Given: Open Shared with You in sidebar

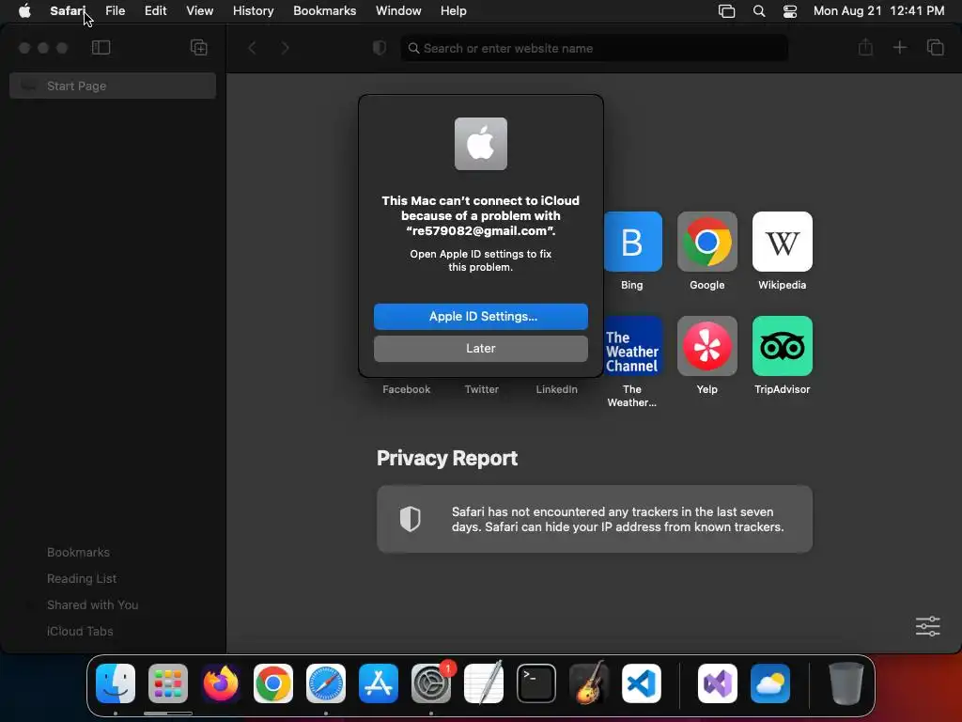Looking at the screenshot, I should [x=93, y=604].
